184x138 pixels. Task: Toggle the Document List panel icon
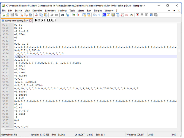click(118, 15)
